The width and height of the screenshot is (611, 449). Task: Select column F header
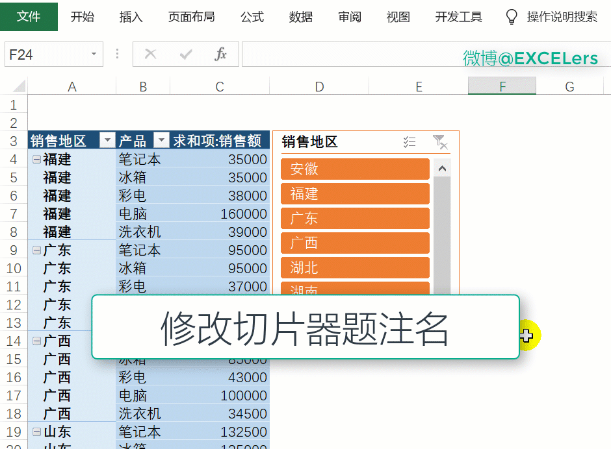pyautogui.click(x=502, y=86)
